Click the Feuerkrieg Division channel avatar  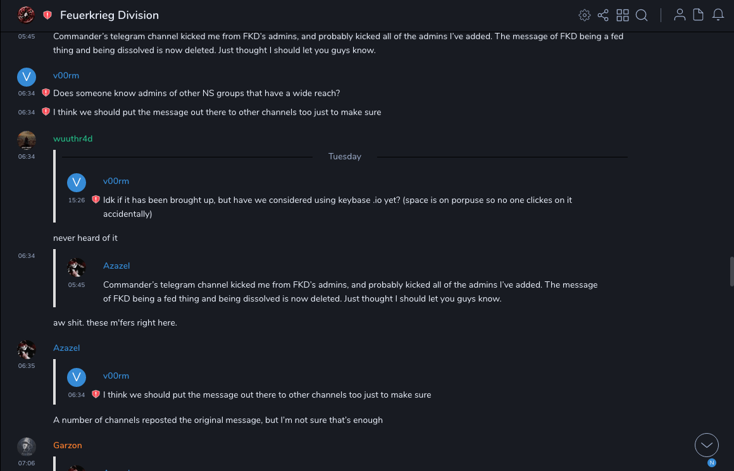pyautogui.click(x=26, y=15)
